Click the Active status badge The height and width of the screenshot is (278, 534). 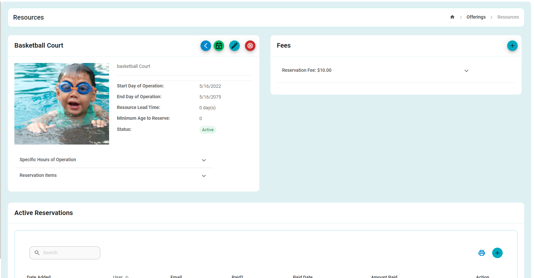208,130
